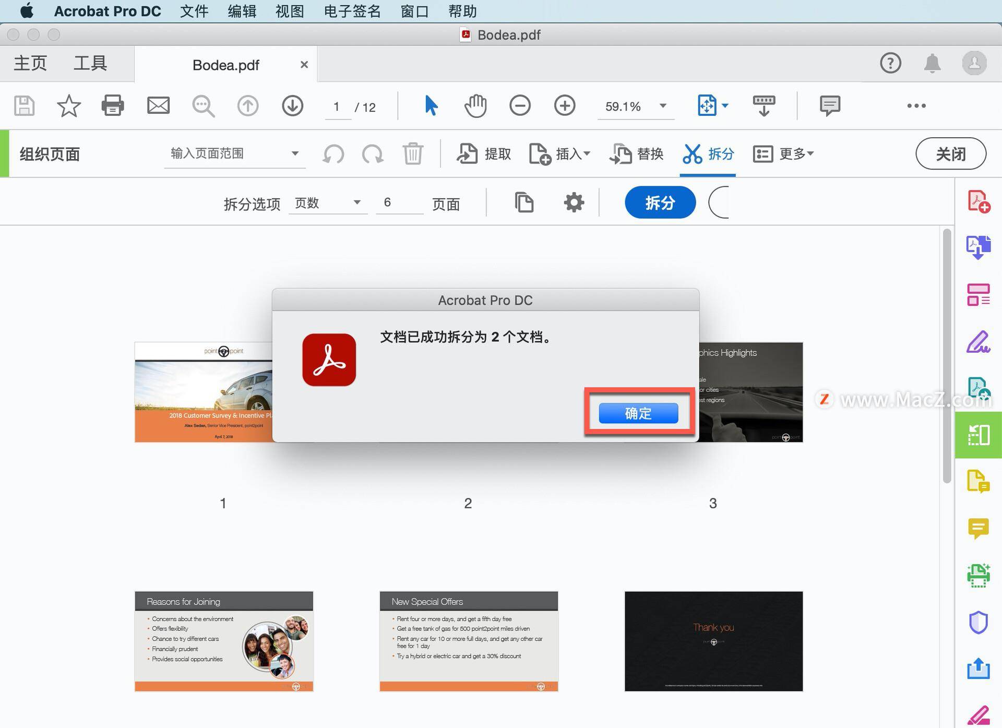
Task: Click the trash icon to delete pages
Action: (x=413, y=153)
